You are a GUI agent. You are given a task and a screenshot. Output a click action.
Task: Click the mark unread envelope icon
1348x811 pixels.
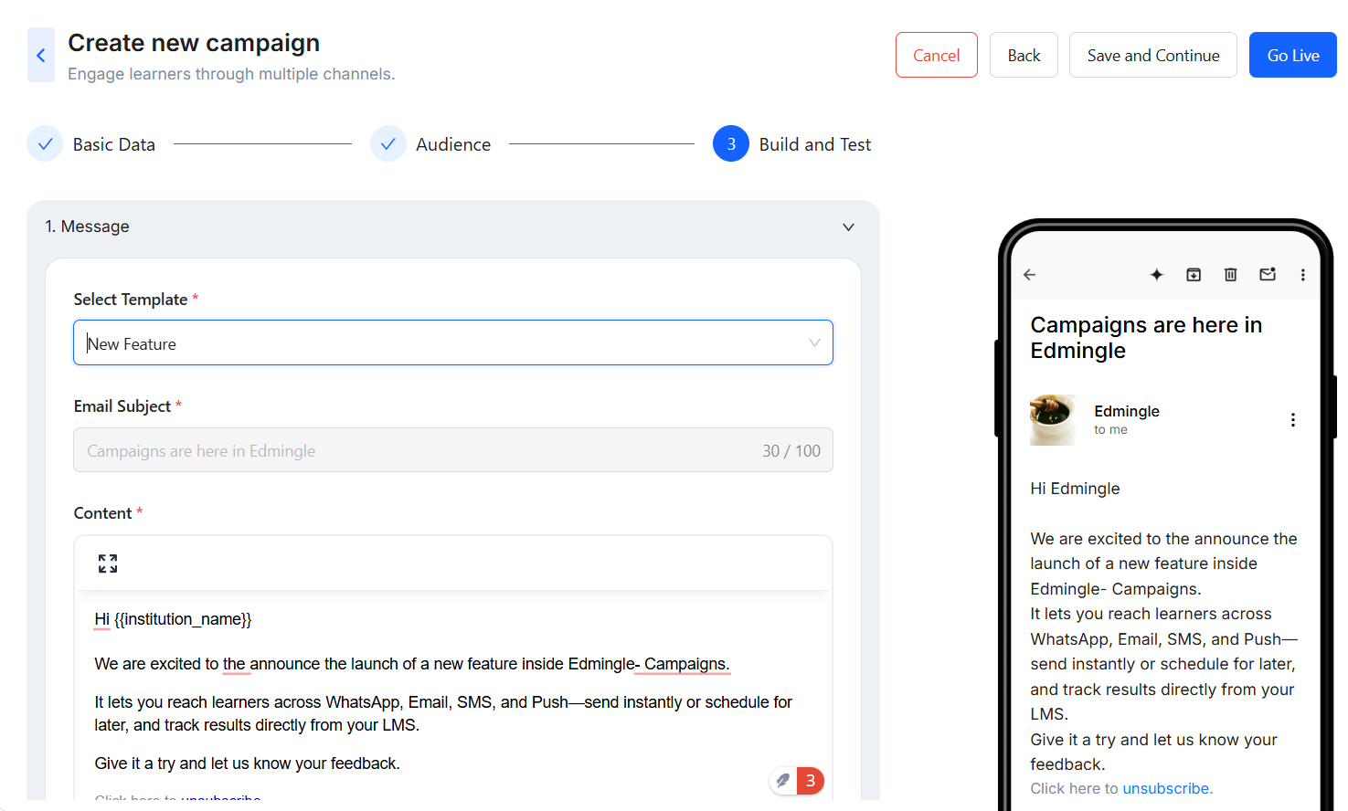[x=1268, y=274]
